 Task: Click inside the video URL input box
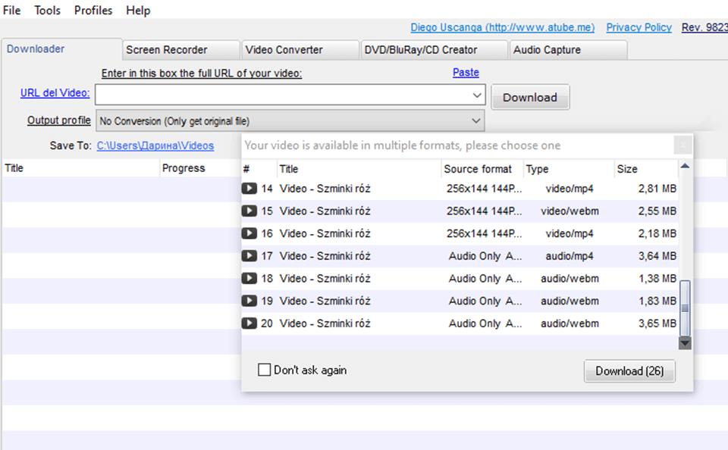point(288,95)
